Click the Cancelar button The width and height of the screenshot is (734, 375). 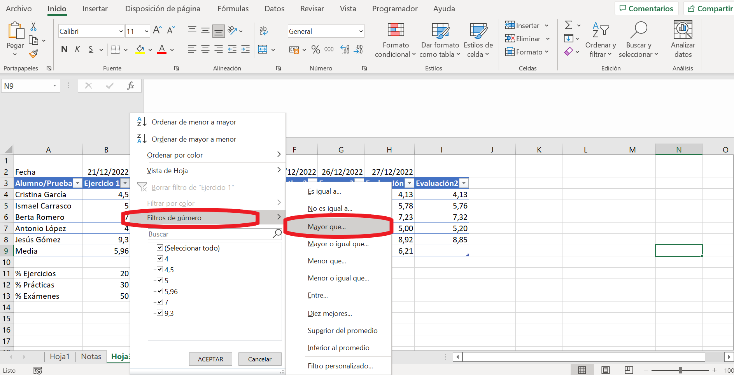pyautogui.click(x=260, y=359)
